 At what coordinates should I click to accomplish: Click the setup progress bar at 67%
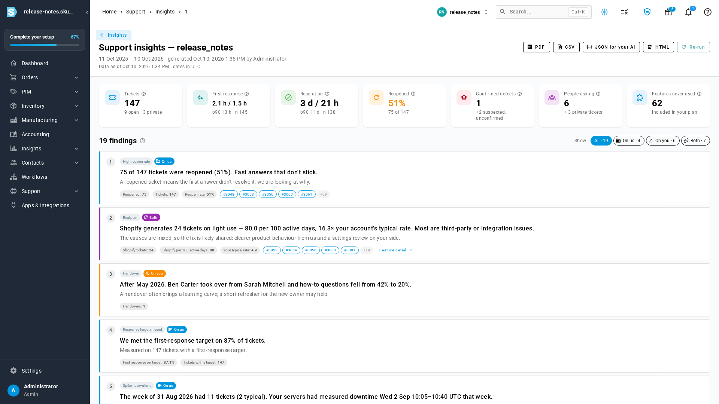pos(45,45)
